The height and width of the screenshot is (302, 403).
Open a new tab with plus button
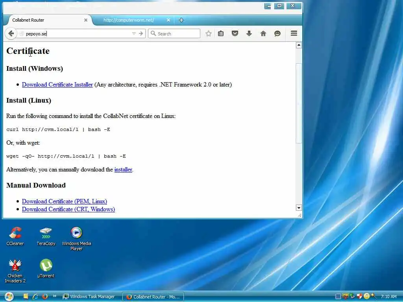click(x=181, y=20)
